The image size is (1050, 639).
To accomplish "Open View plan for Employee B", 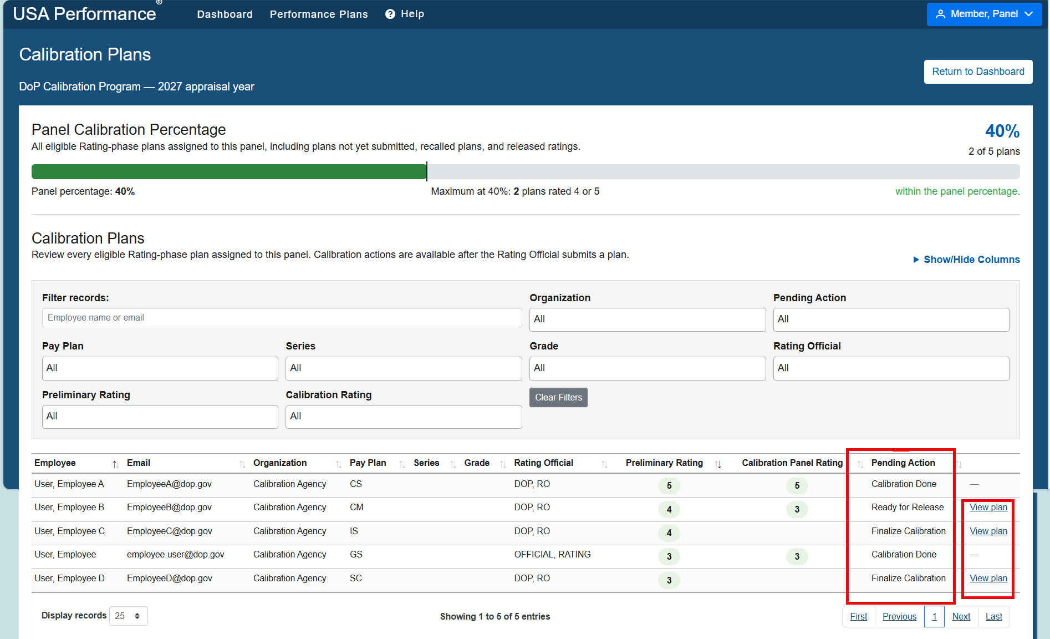I will pyautogui.click(x=988, y=507).
